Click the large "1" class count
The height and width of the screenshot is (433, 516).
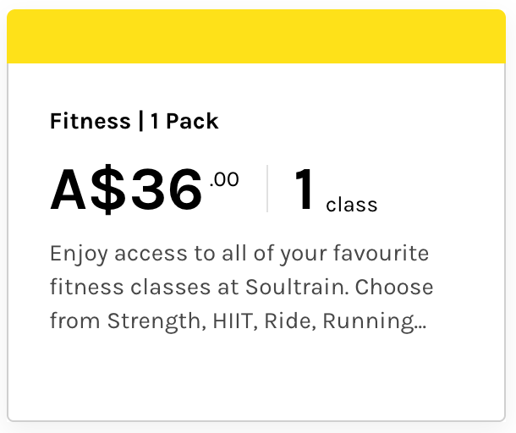tap(305, 189)
